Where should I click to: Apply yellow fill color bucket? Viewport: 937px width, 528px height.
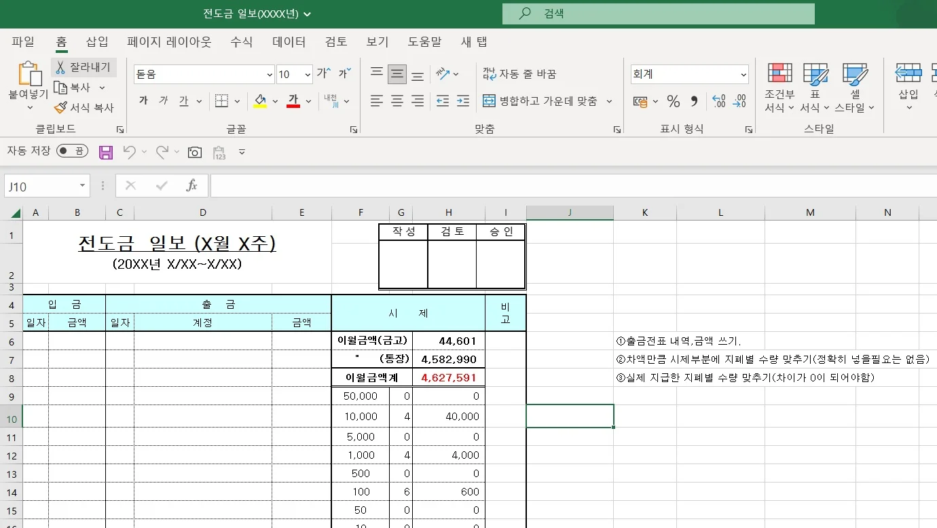click(x=260, y=101)
